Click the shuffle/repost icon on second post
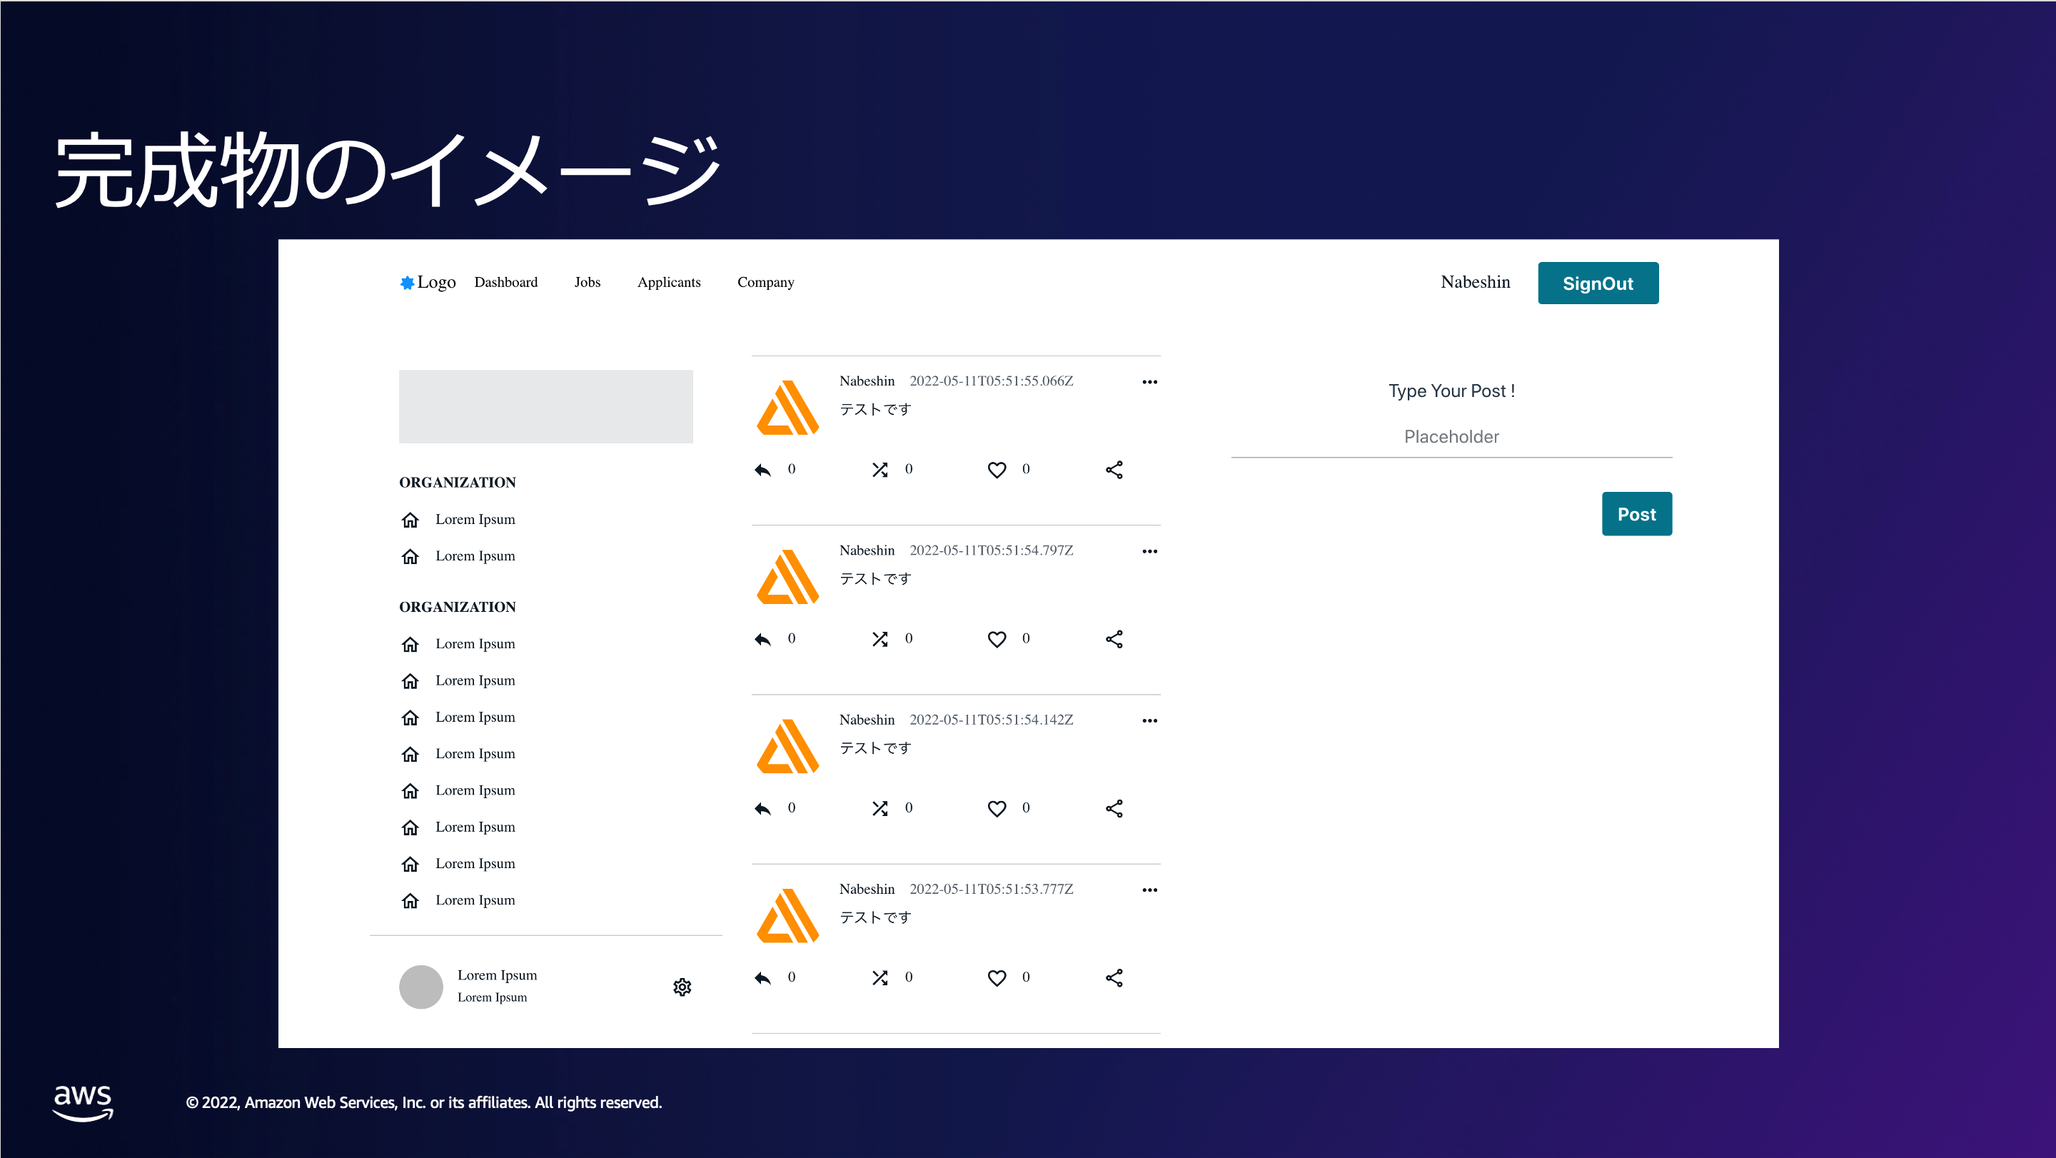Viewport: 2056px width, 1158px height. (880, 639)
